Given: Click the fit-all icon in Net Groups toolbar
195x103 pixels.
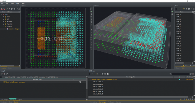Looking at the screenshot, I should (108, 74).
